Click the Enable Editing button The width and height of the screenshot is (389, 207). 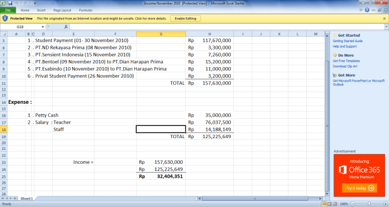coord(185,18)
